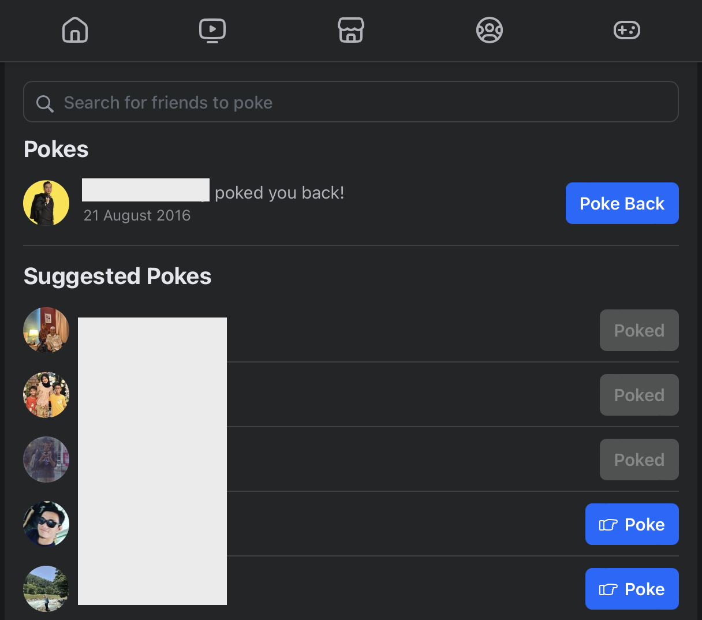Open the Watch video icon
The height and width of the screenshot is (620, 702).
coord(212,30)
